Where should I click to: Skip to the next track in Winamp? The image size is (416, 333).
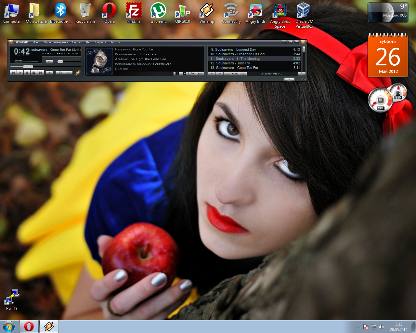(x=41, y=73)
